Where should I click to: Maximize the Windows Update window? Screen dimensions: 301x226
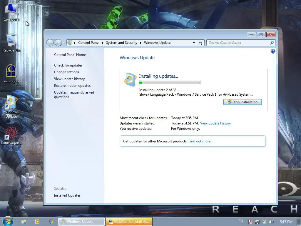click(261, 35)
